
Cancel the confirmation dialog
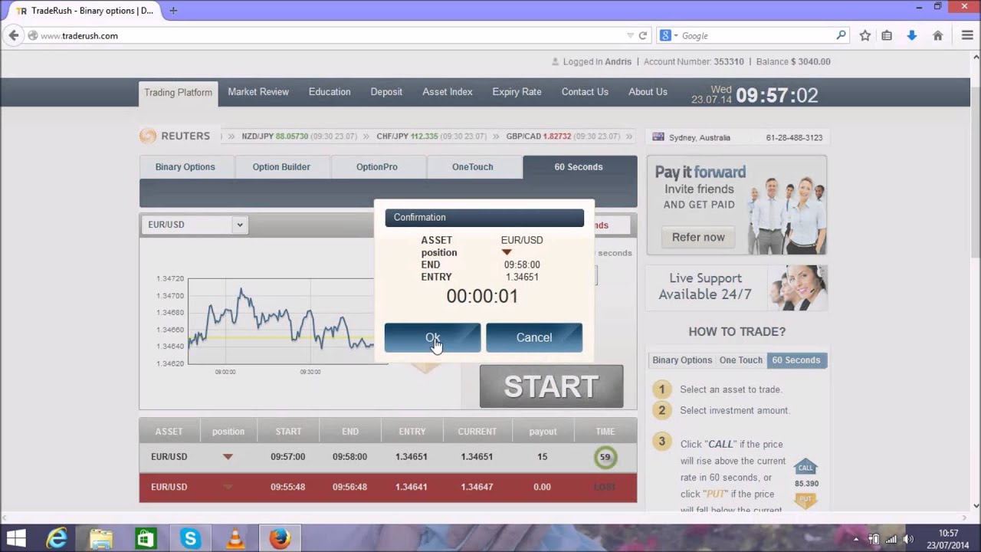(x=534, y=337)
